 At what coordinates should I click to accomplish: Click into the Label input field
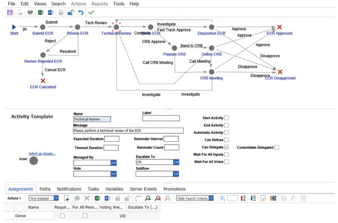tap(161, 118)
